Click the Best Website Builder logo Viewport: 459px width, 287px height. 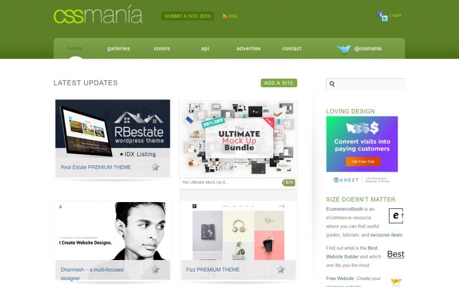[x=396, y=254]
